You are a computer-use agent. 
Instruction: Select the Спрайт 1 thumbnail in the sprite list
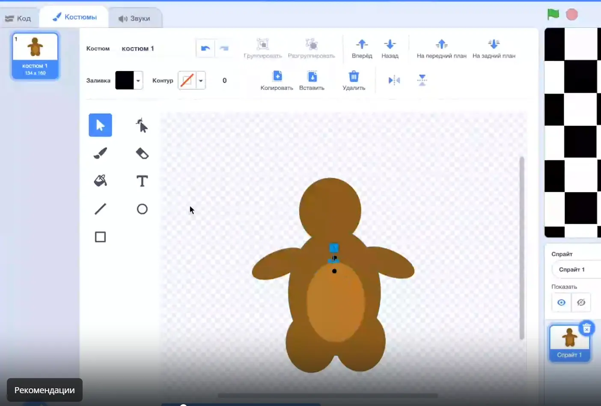tap(569, 343)
